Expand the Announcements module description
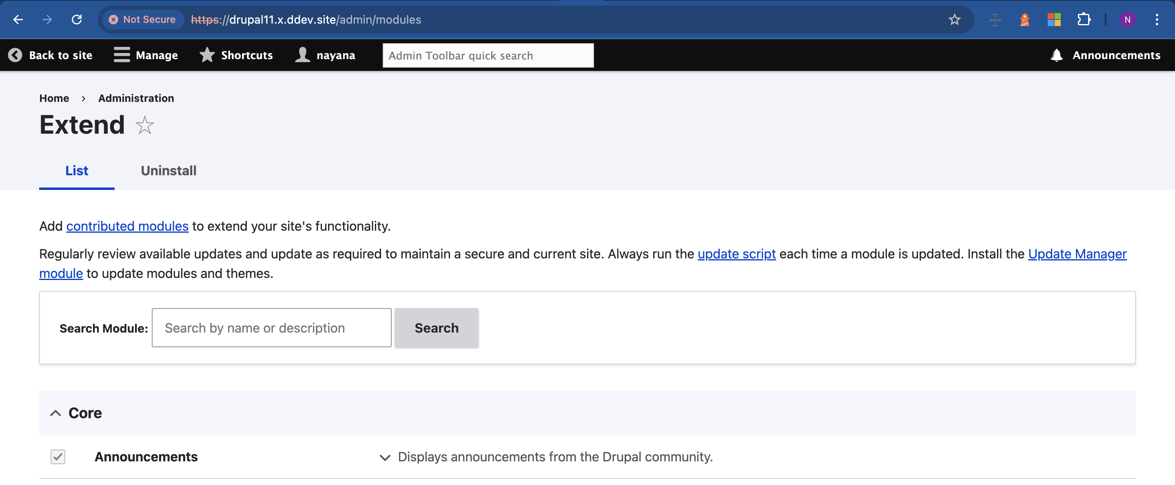The image size is (1175, 485). [x=385, y=457]
